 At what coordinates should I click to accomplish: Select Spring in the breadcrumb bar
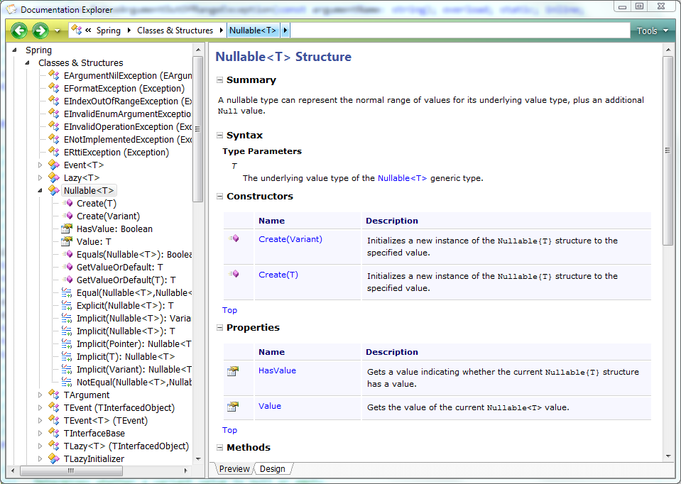coord(108,31)
